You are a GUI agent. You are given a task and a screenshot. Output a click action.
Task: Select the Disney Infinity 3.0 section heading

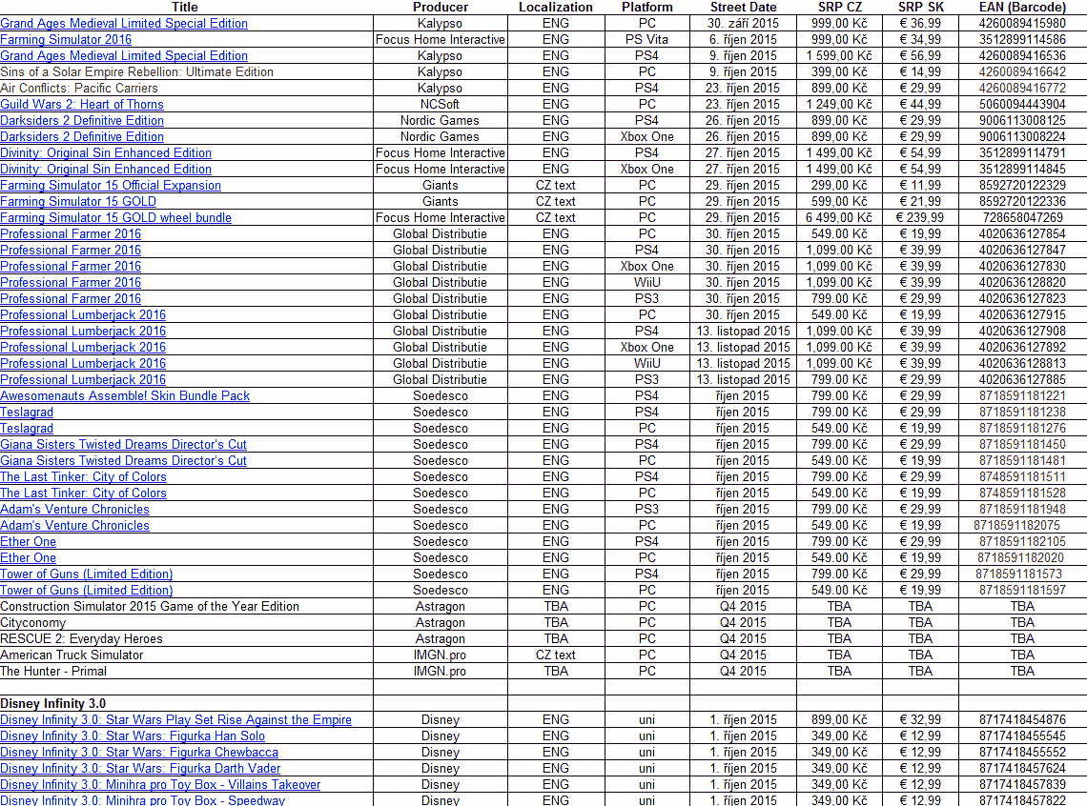pyautogui.click(x=53, y=703)
